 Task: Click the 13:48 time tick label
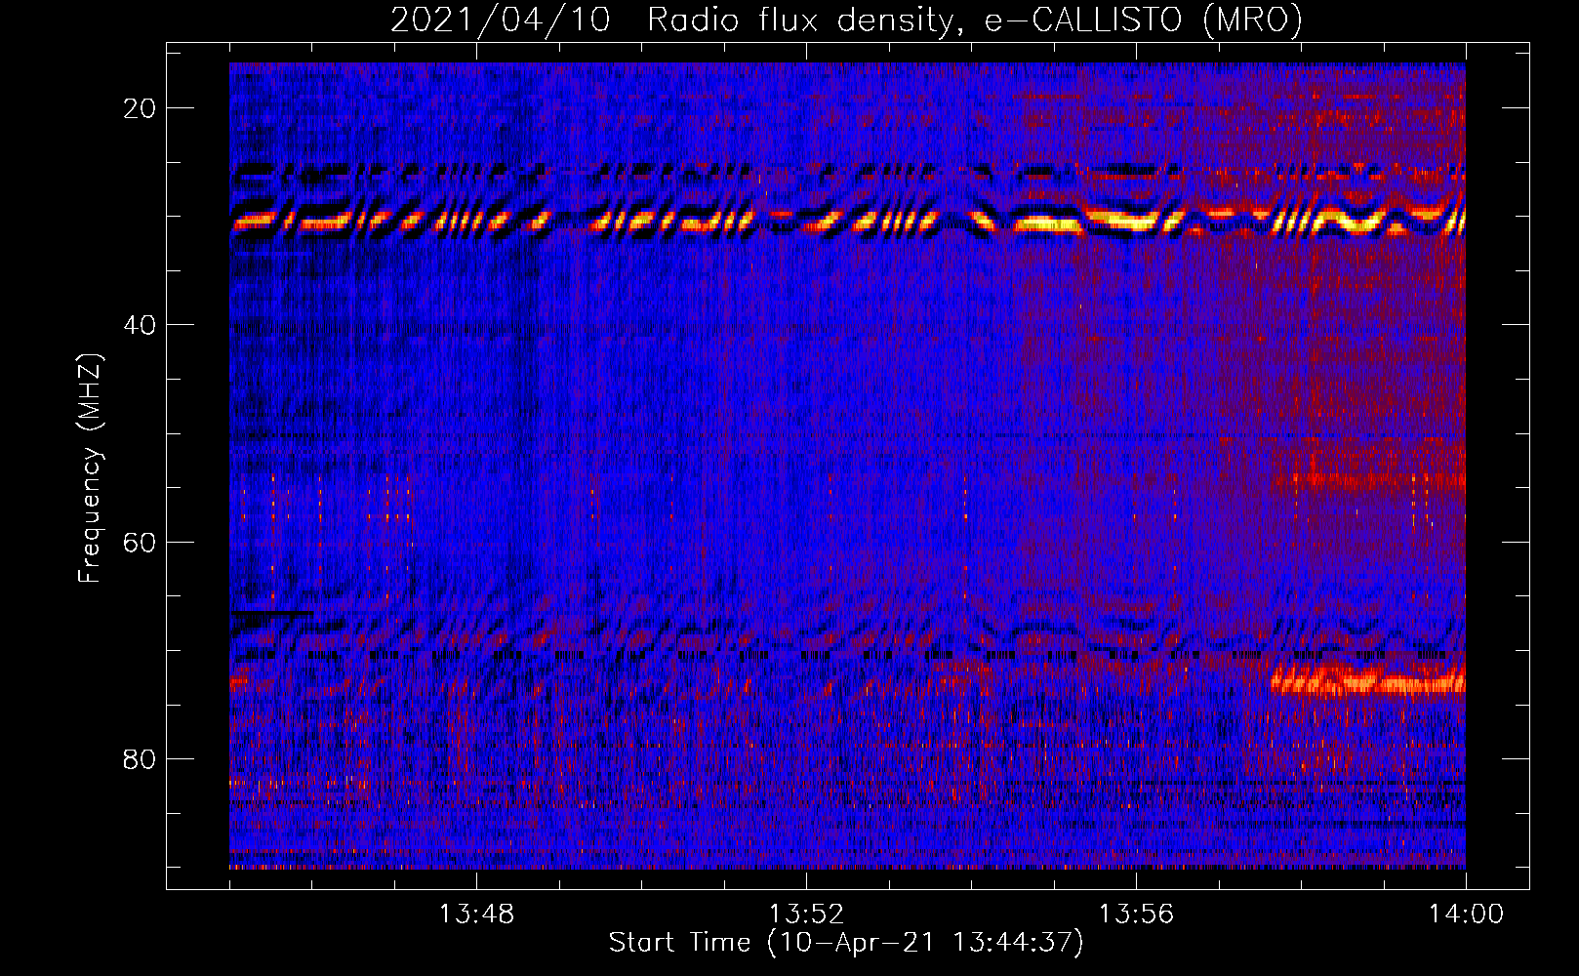(476, 915)
